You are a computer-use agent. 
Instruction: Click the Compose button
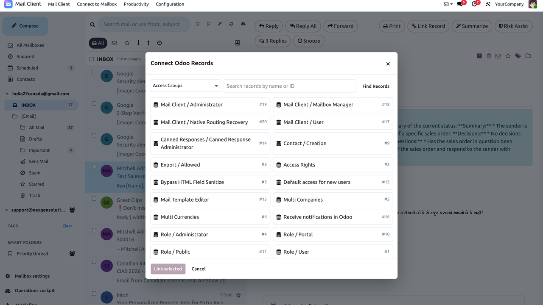pyautogui.click(x=25, y=26)
